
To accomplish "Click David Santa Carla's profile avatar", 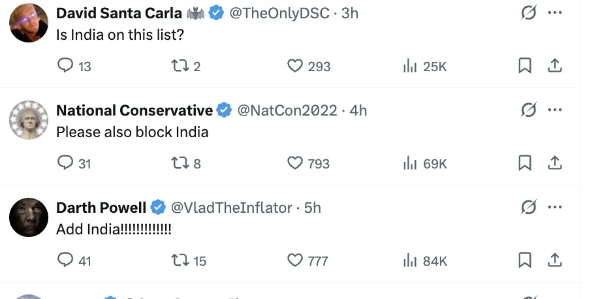I will coord(29,23).
